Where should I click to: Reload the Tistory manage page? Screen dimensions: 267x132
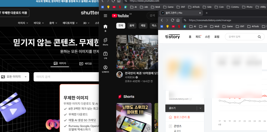[173, 20]
